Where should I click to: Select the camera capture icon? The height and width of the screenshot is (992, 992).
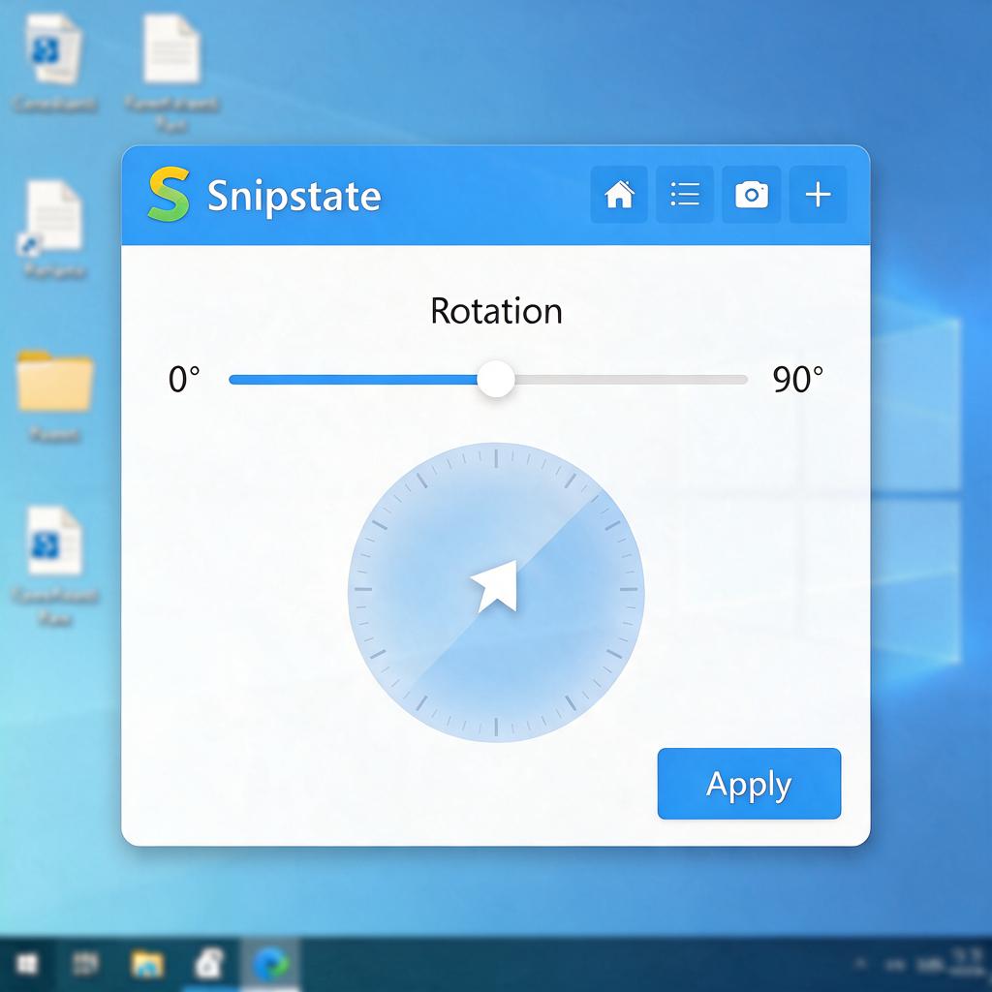(x=751, y=194)
